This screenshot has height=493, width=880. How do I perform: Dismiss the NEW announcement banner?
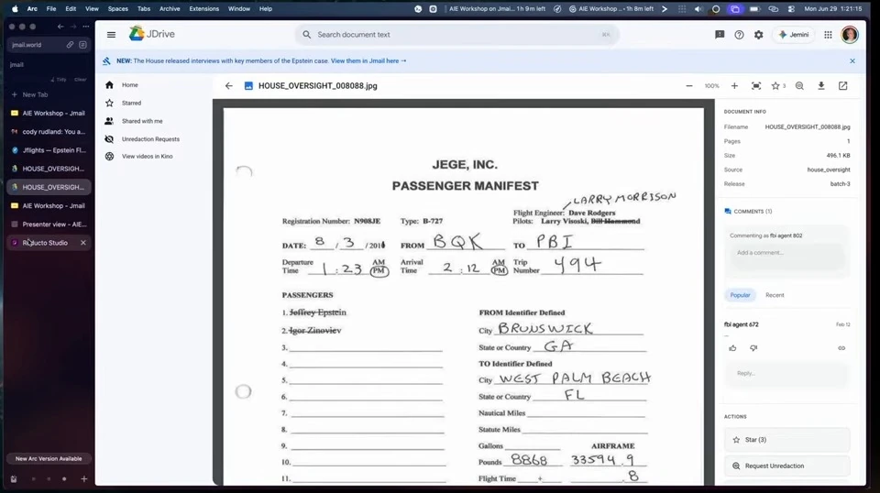point(852,61)
